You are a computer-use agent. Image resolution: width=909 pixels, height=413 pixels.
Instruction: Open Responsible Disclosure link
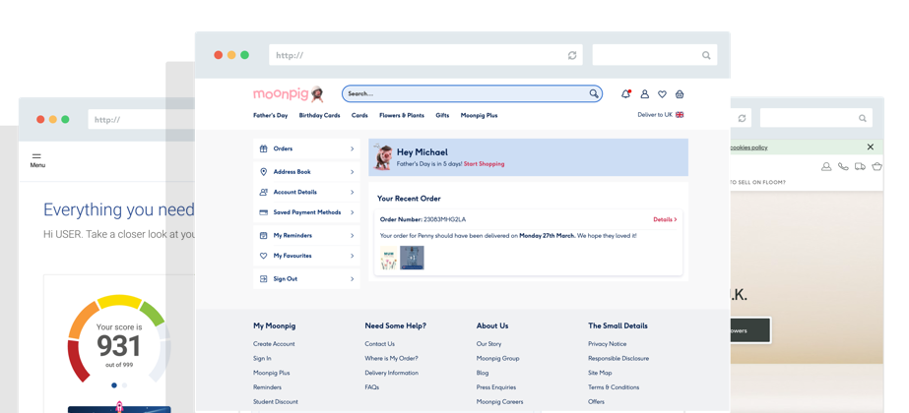pos(618,359)
